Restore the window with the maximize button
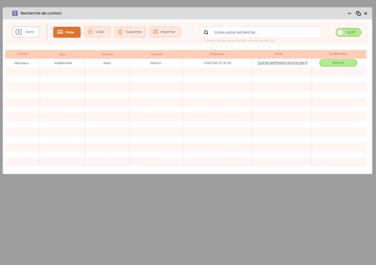Screen dimensions: 376x265 point(358,13)
